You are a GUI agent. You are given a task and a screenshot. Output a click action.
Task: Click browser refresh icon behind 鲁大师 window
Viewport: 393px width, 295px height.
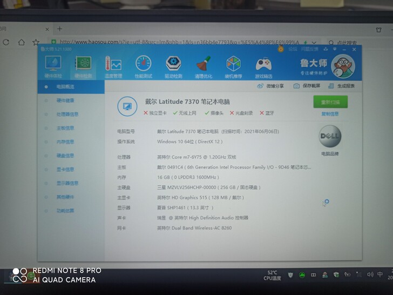(x=6, y=42)
